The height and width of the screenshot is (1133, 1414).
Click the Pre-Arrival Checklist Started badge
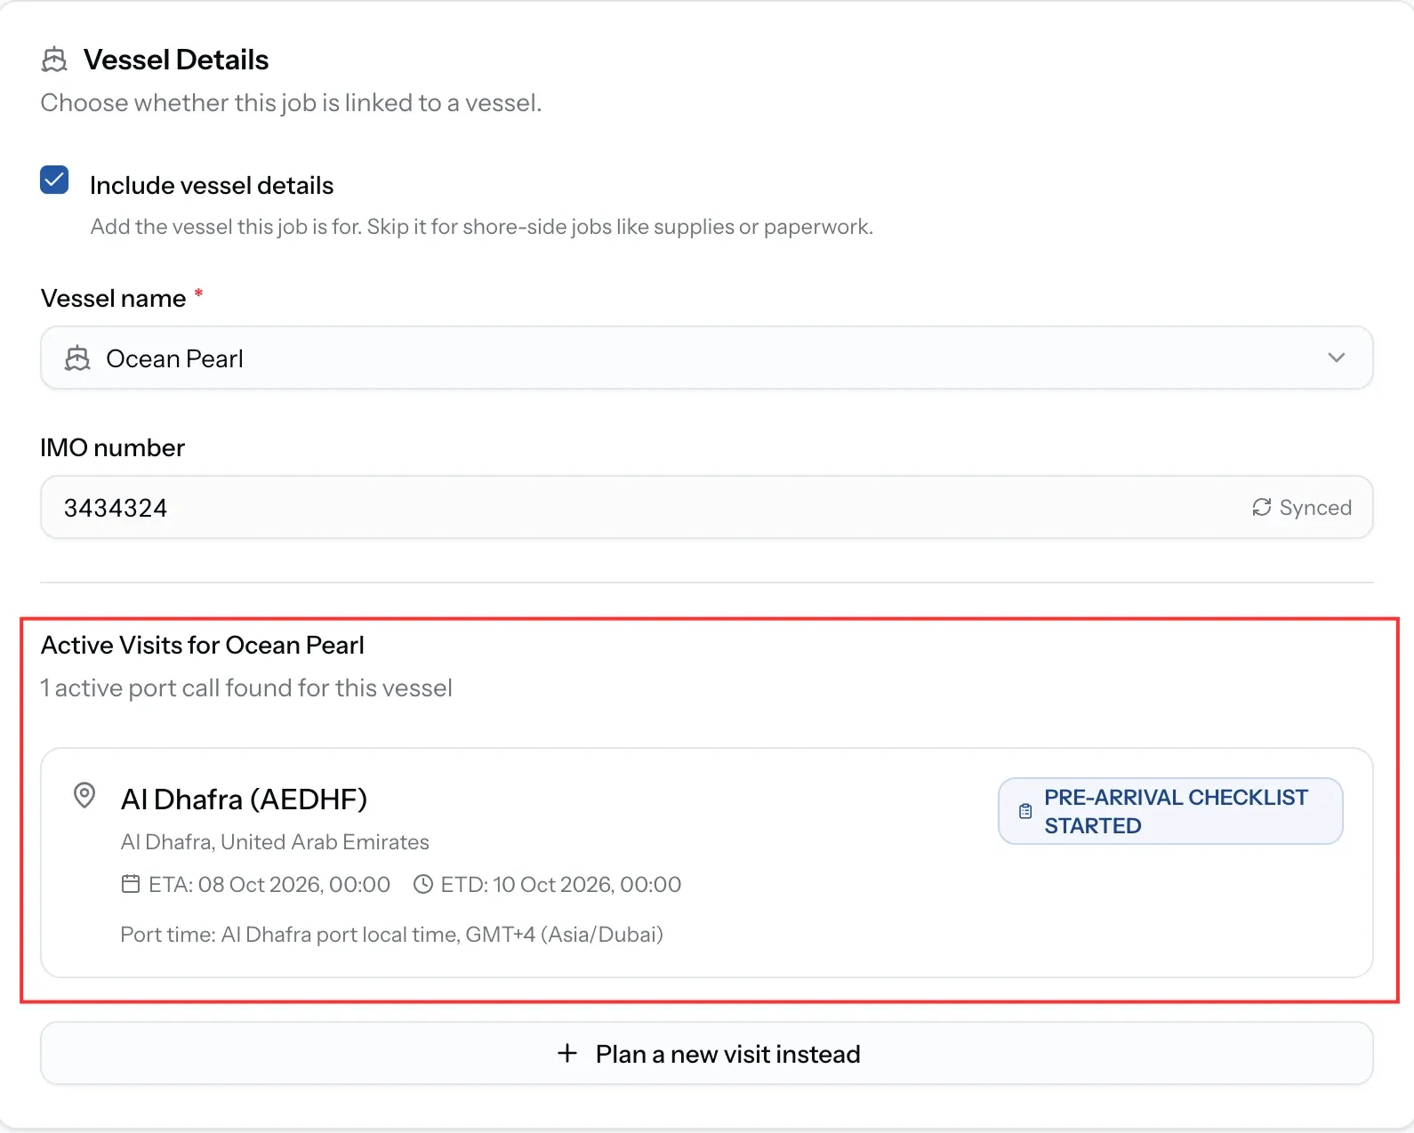(x=1170, y=811)
